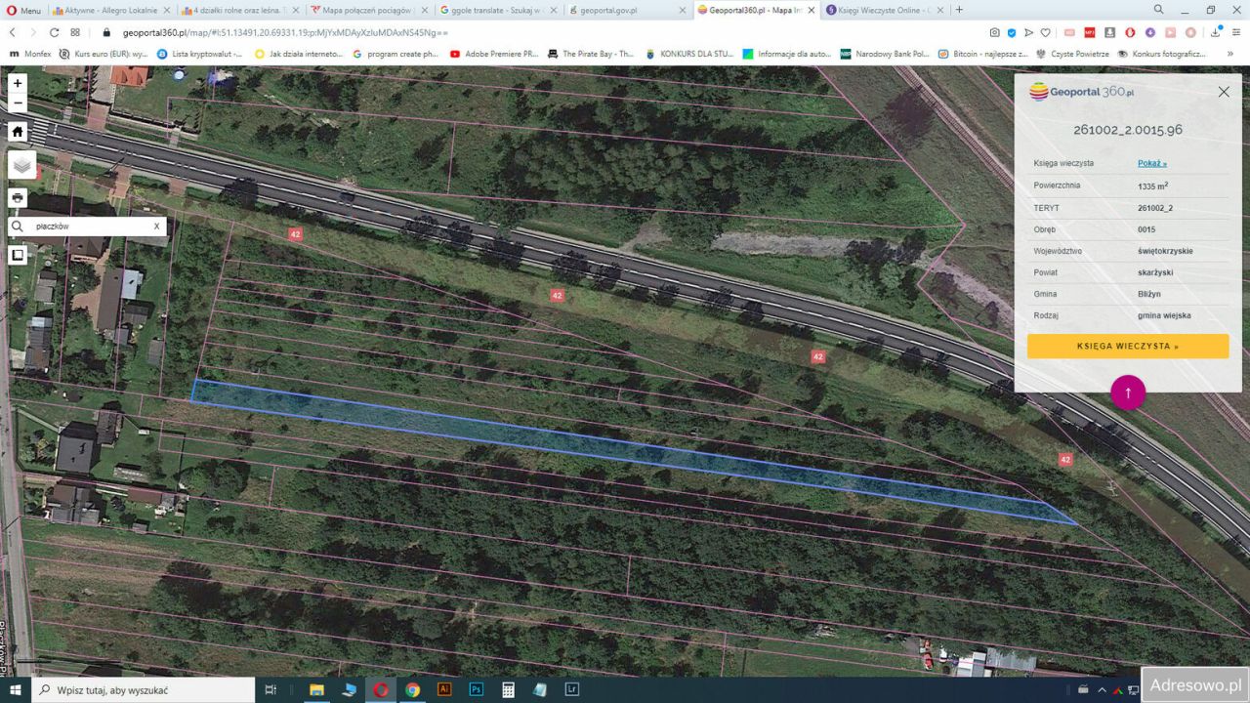The width and height of the screenshot is (1250, 703).
Task: Open the map layers icon
Action: pyautogui.click(x=21, y=164)
